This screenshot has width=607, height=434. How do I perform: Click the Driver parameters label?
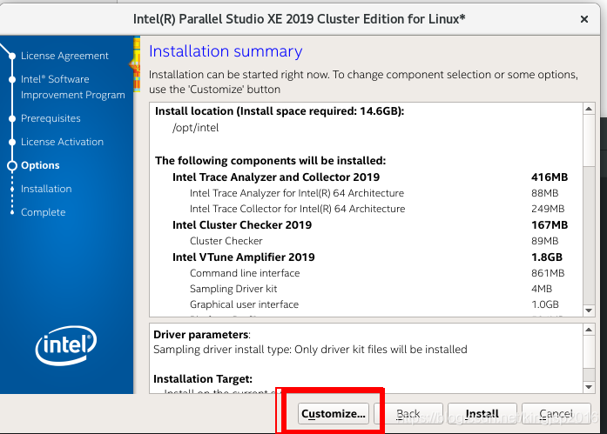point(202,334)
